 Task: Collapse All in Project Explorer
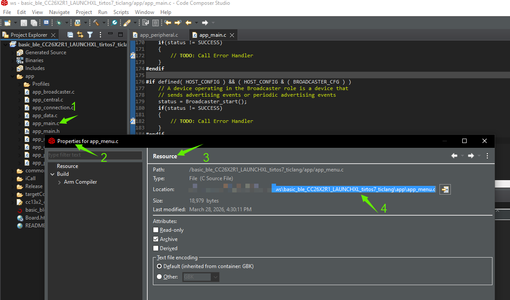pos(70,35)
